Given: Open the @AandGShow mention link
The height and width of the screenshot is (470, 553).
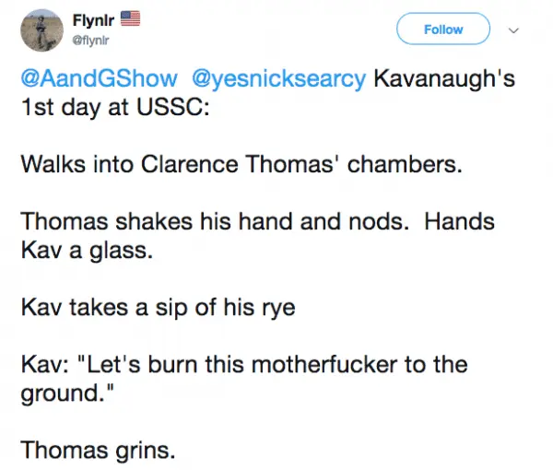Looking at the screenshot, I should pos(100,78).
